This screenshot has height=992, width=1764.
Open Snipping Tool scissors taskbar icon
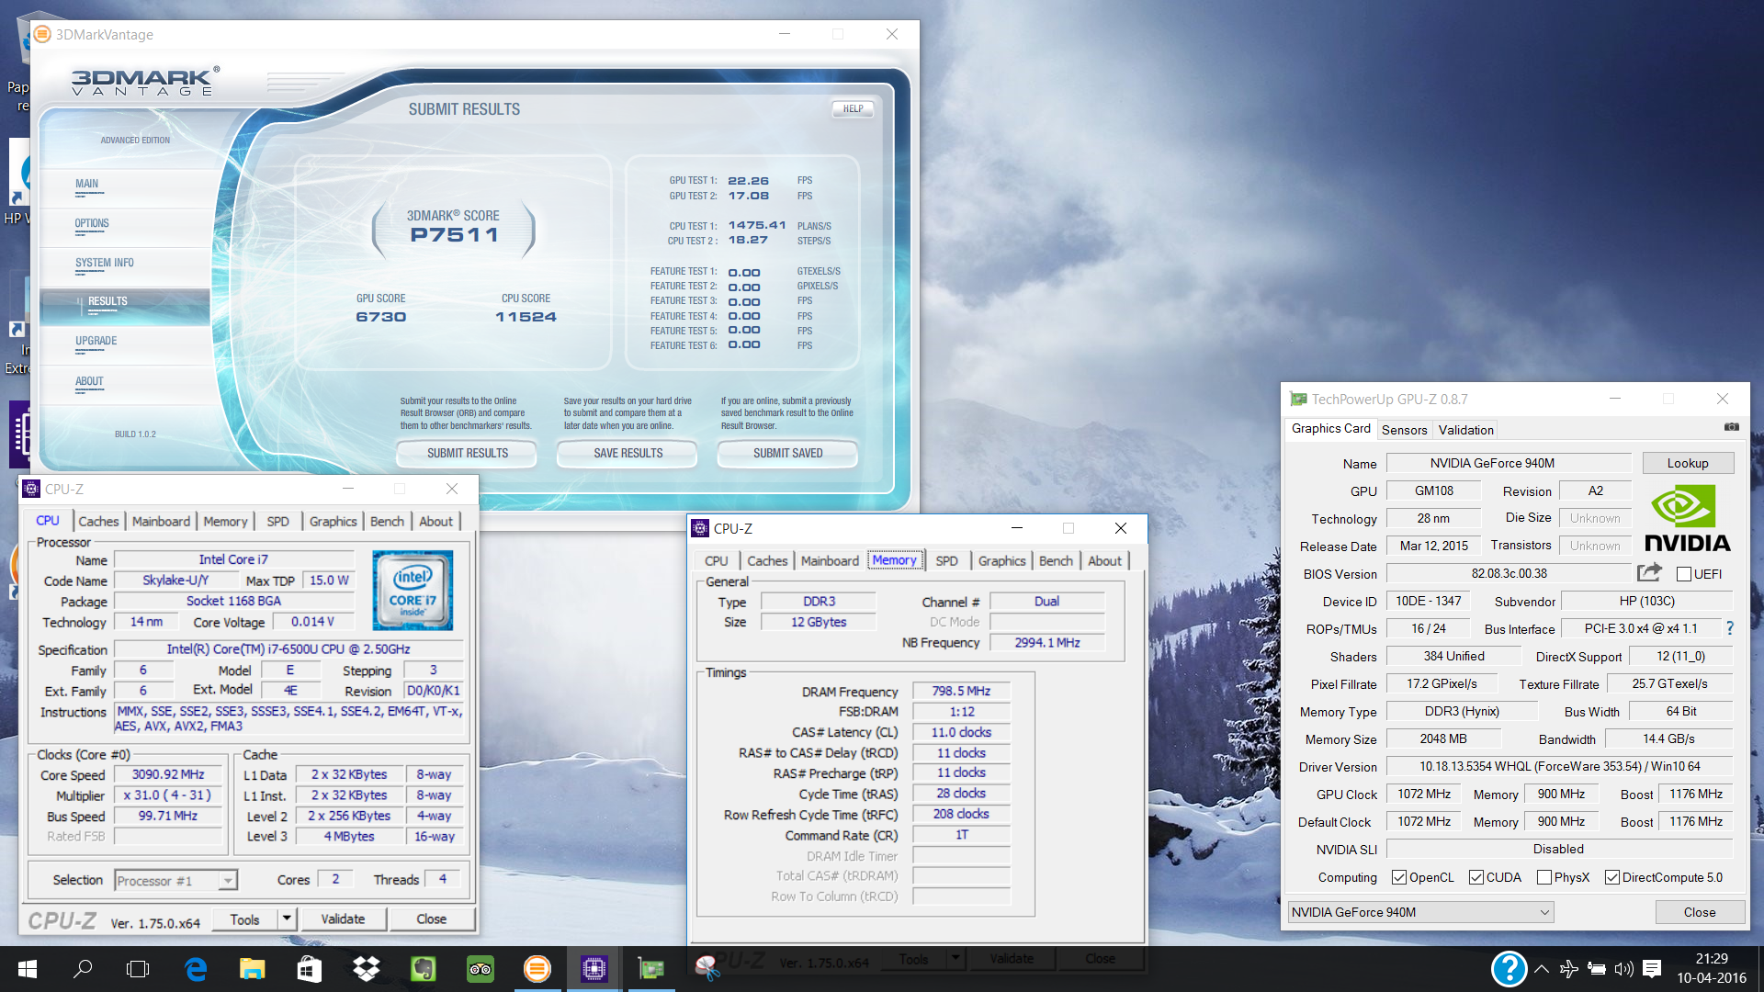(707, 969)
